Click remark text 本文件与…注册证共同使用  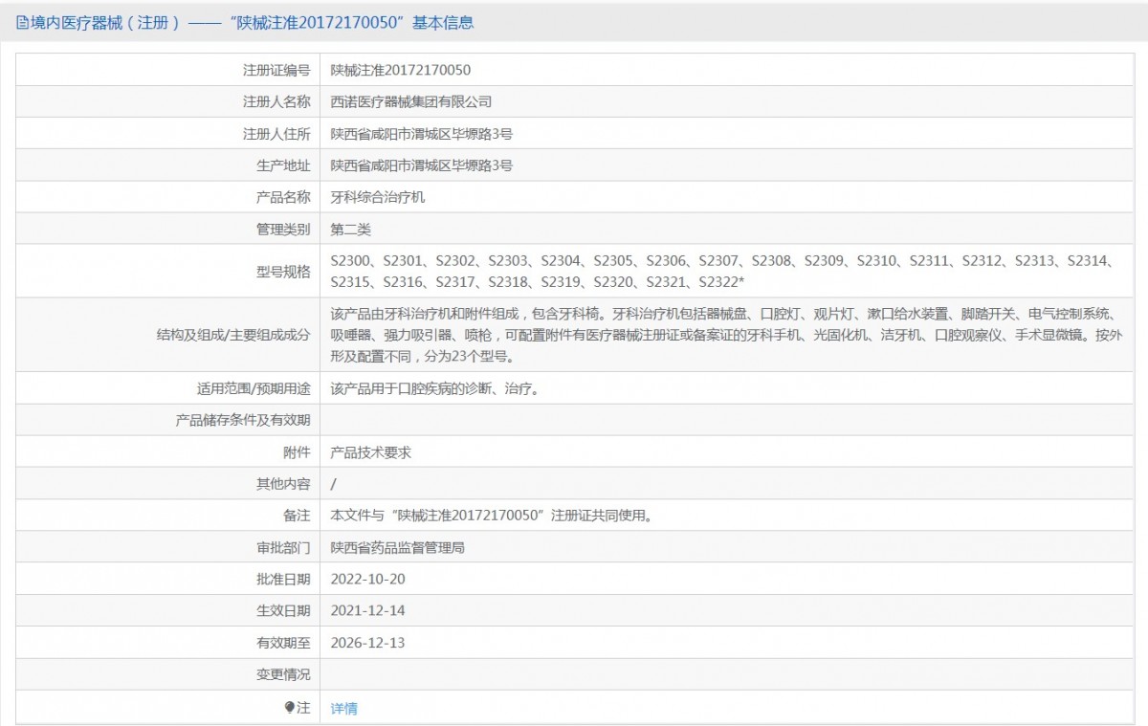click(x=492, y=516)
